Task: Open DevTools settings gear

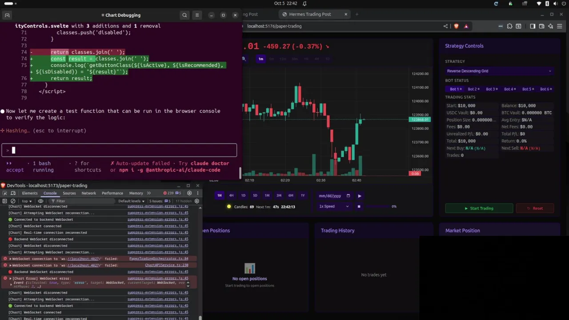Action: (x=189, y=193)
